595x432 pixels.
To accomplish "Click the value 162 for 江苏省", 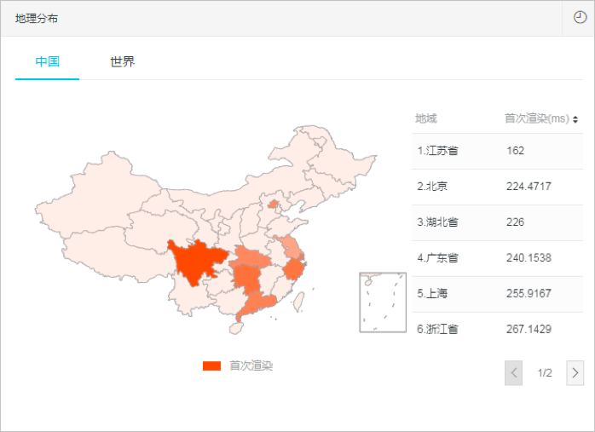I will point(516,151).
